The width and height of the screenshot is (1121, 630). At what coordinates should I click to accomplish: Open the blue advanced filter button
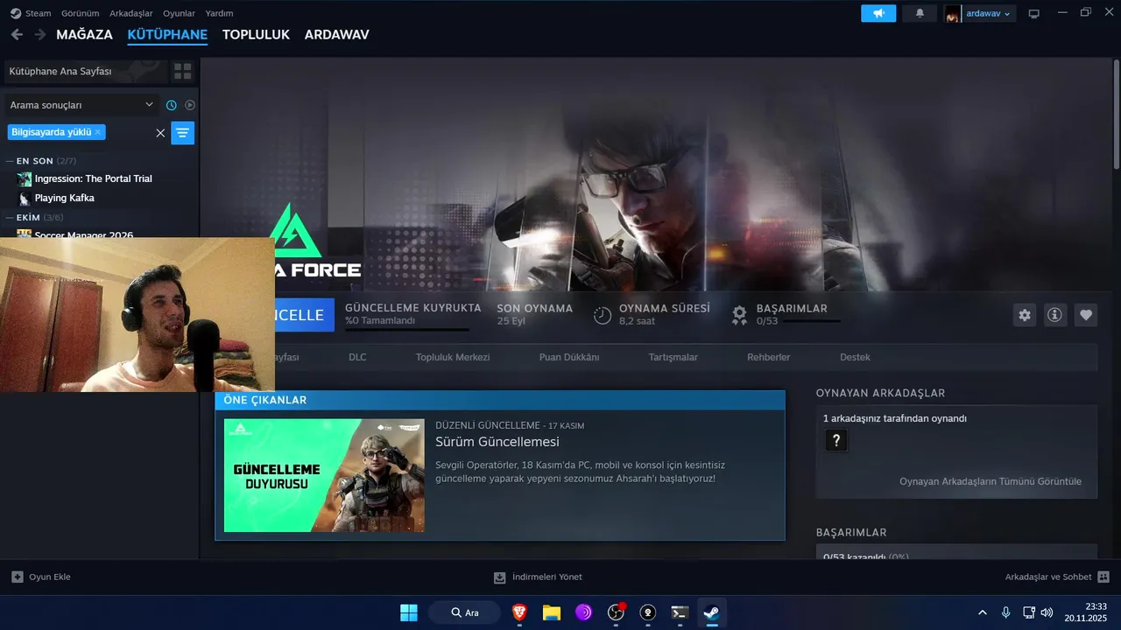pyautogui.click(x=182, y=133)
